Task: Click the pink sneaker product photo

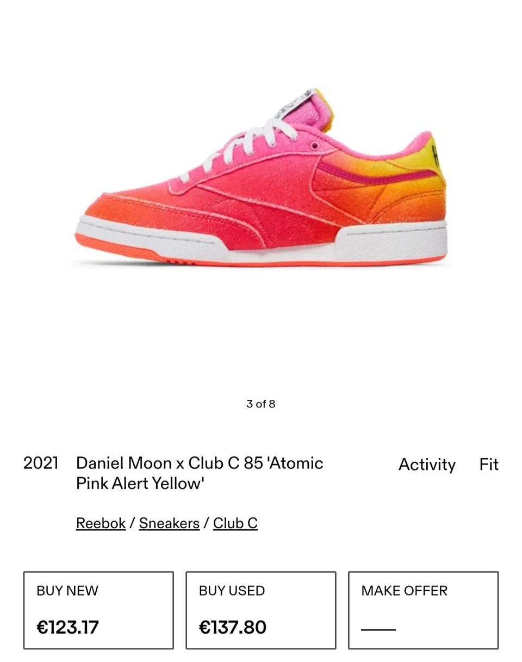Action: (x=261, y=177)
